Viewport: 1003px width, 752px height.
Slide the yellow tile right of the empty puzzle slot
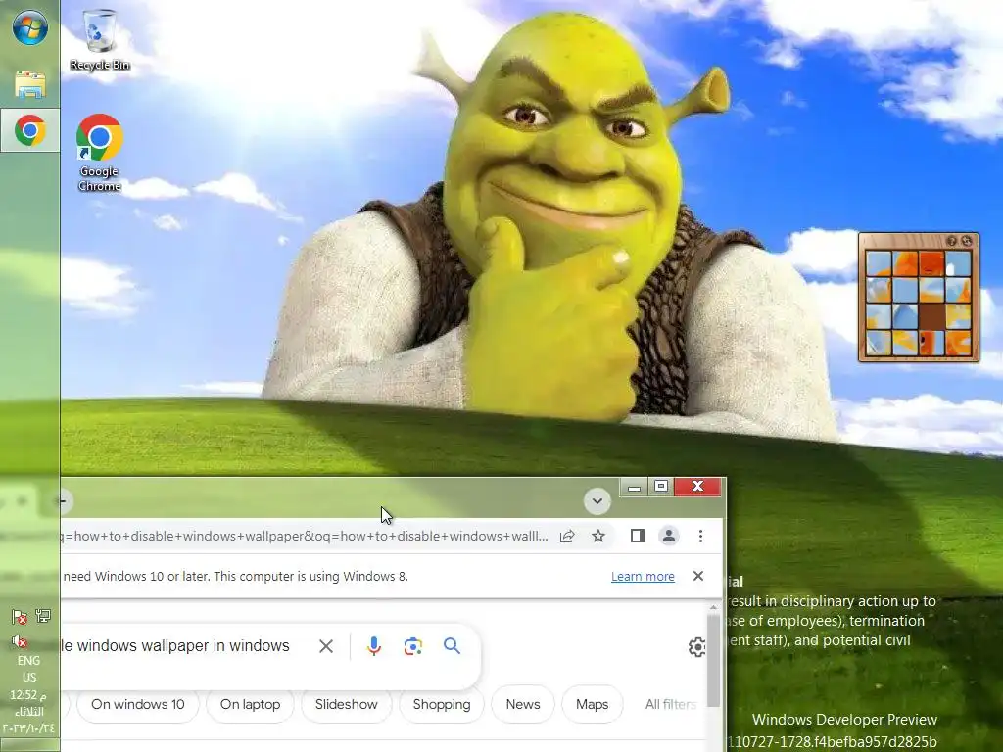point(958,316)
